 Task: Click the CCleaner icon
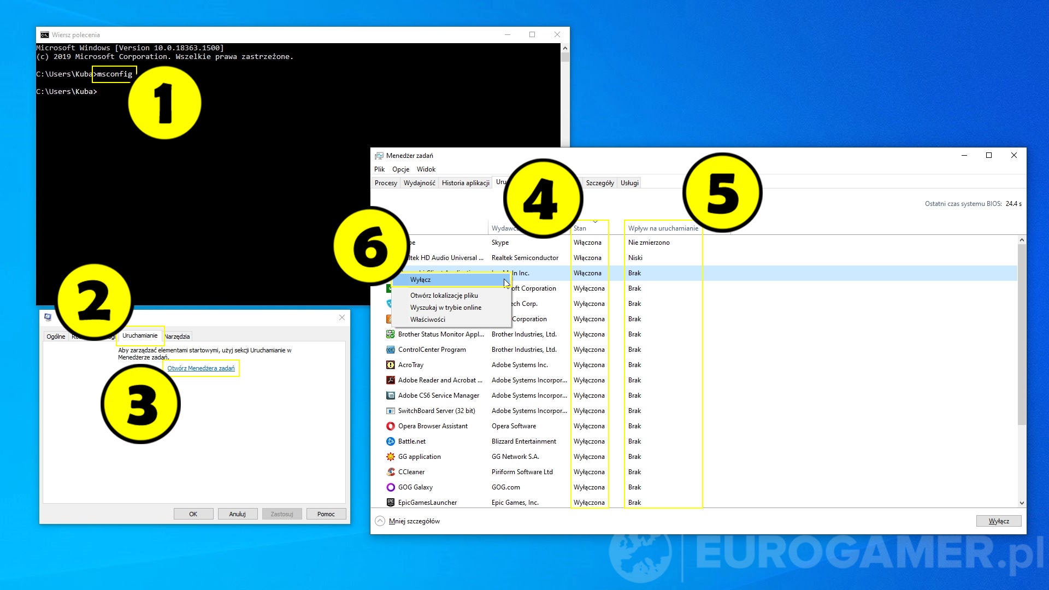(390, 472)
